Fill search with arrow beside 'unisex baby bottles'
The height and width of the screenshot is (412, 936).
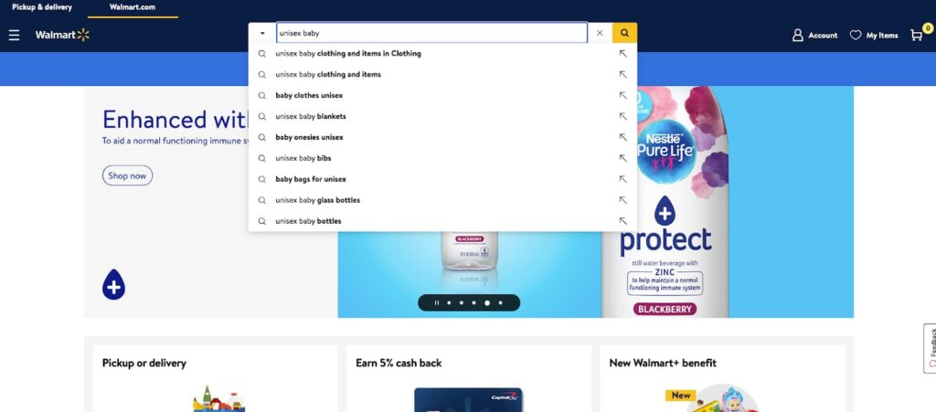(x=622, y=220)
